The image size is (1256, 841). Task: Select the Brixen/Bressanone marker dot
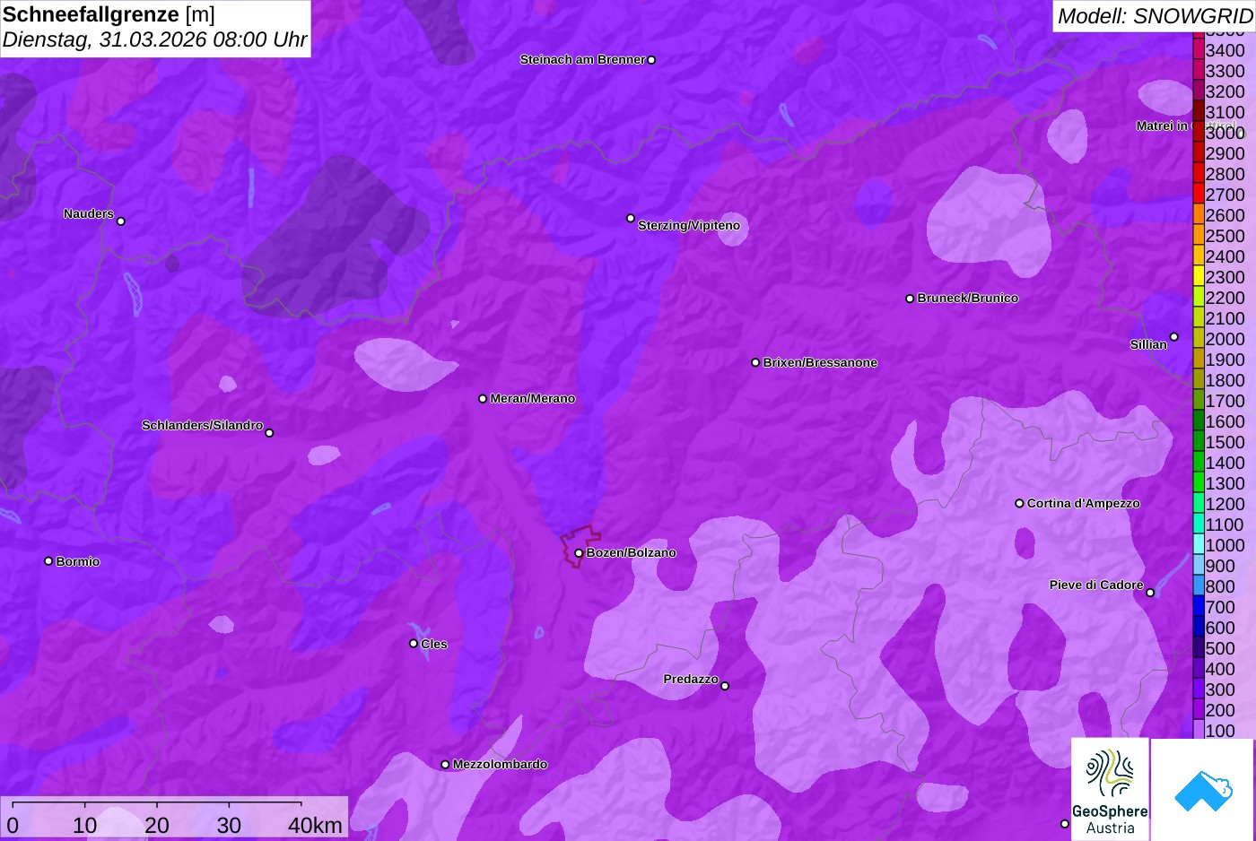click(755, 363)
